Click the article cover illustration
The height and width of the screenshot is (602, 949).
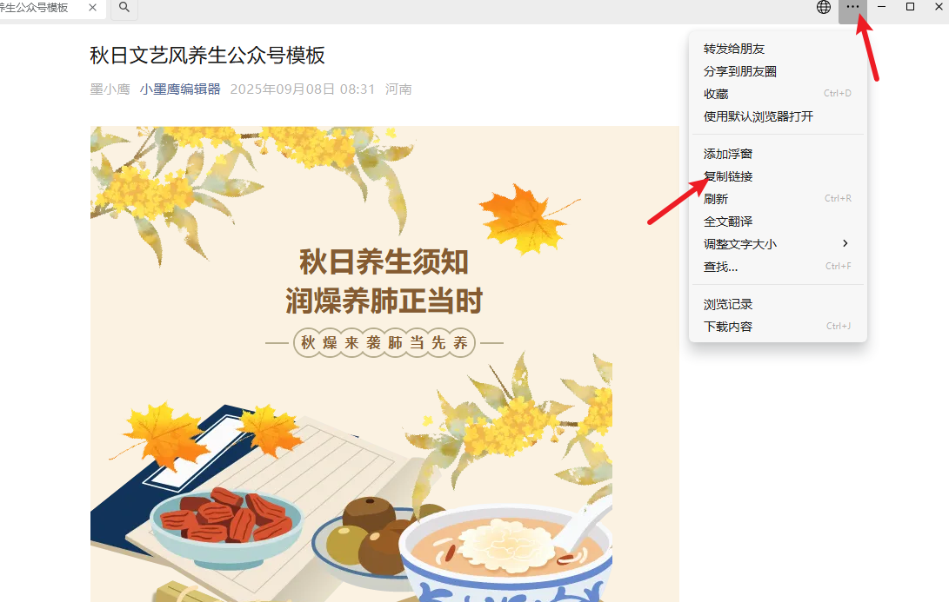coord(384,364)
